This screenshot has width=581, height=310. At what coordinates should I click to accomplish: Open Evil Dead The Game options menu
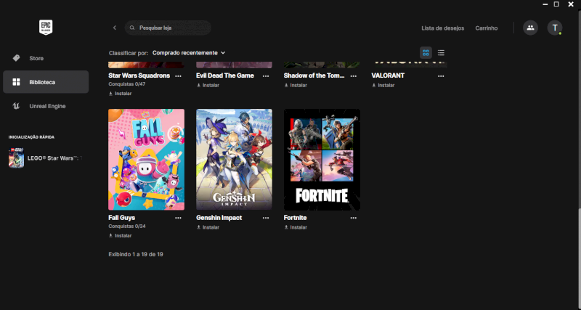266,76
